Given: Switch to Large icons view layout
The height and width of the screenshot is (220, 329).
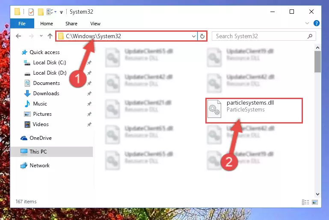Looking at the screenshot, I should 315,202.
